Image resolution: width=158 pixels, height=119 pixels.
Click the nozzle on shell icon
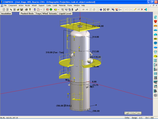(x=156, y=65)
